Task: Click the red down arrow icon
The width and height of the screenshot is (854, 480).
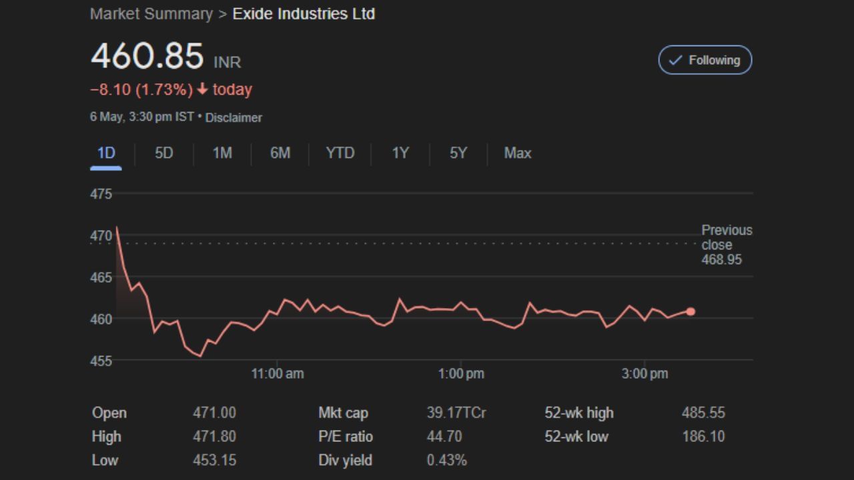Action: [x=203, y=89]
